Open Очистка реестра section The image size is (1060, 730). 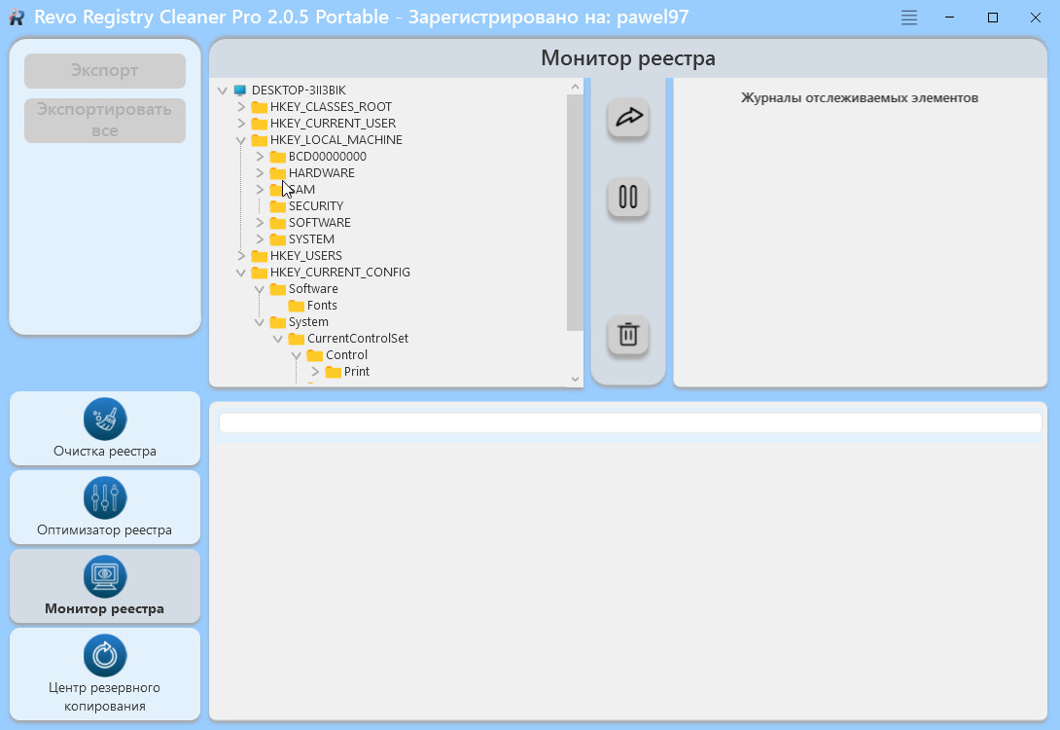pos(105,428)
